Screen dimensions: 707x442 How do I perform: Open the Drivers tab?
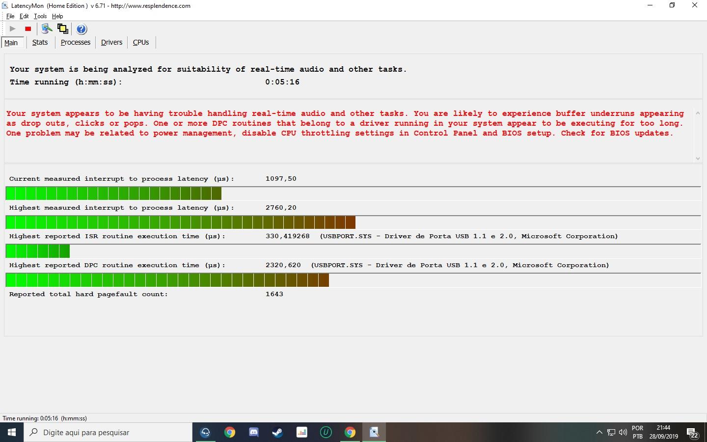pos(111,42)
